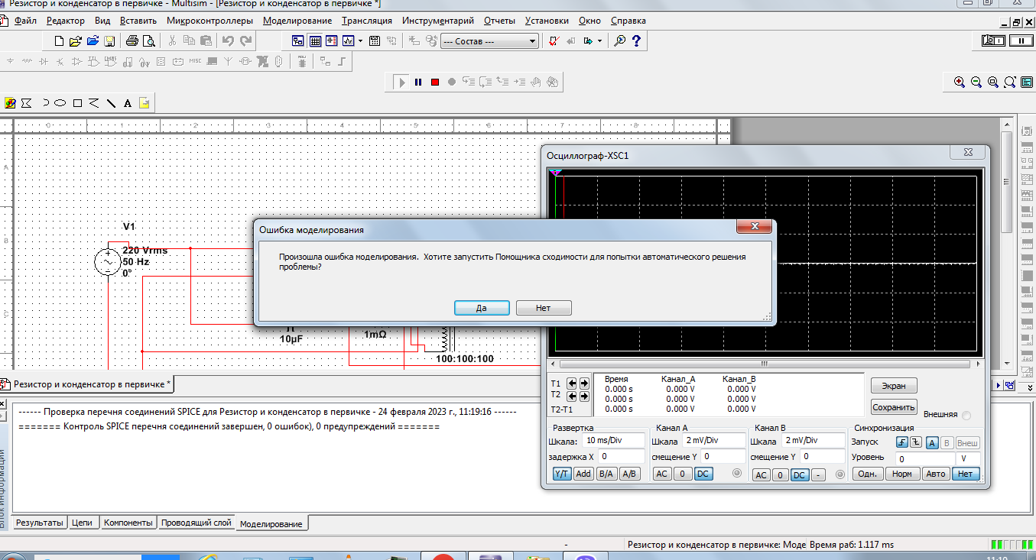Click the oscilloscope horizontal scrollbar
The width and height of the screenshot is (1036, 560).
click(x=765, y=364)
